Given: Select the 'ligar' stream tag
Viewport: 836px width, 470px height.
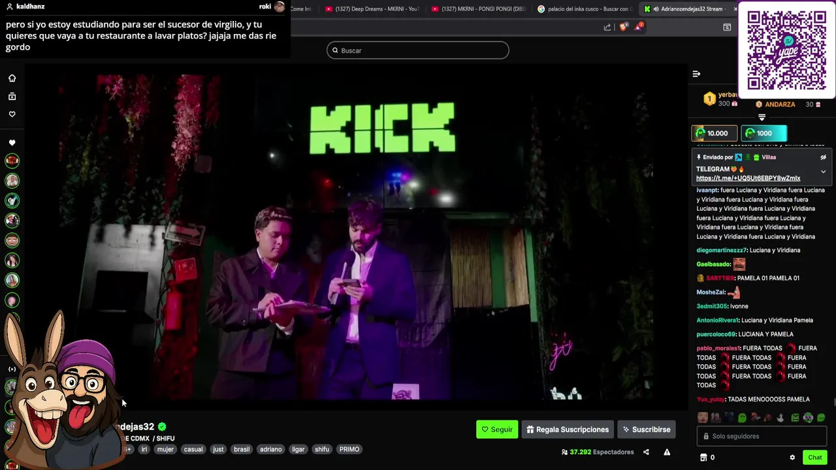Looking at the screenshot, I should click(x=298, y=449).
